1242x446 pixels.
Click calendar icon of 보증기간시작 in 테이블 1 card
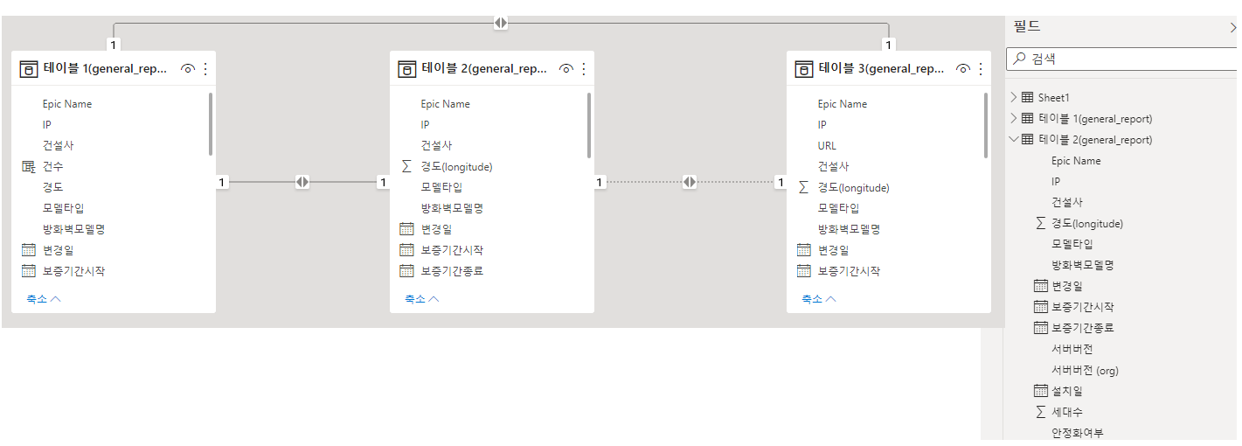pos(28,271)
